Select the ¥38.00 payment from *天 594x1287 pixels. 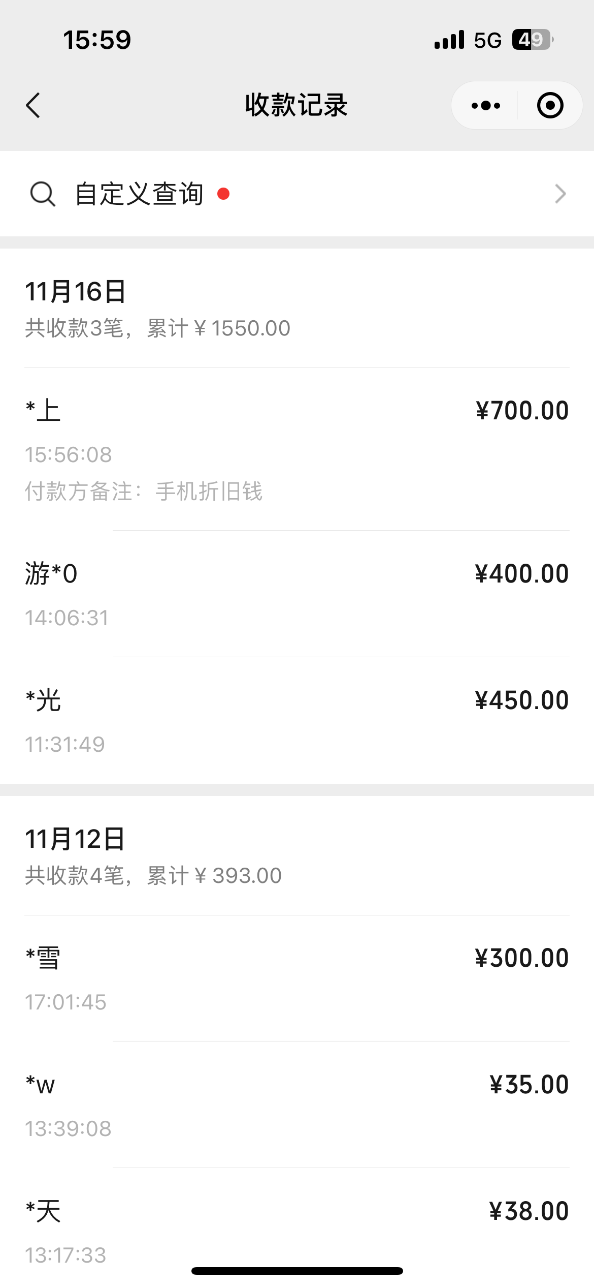tap(297, 1230)
